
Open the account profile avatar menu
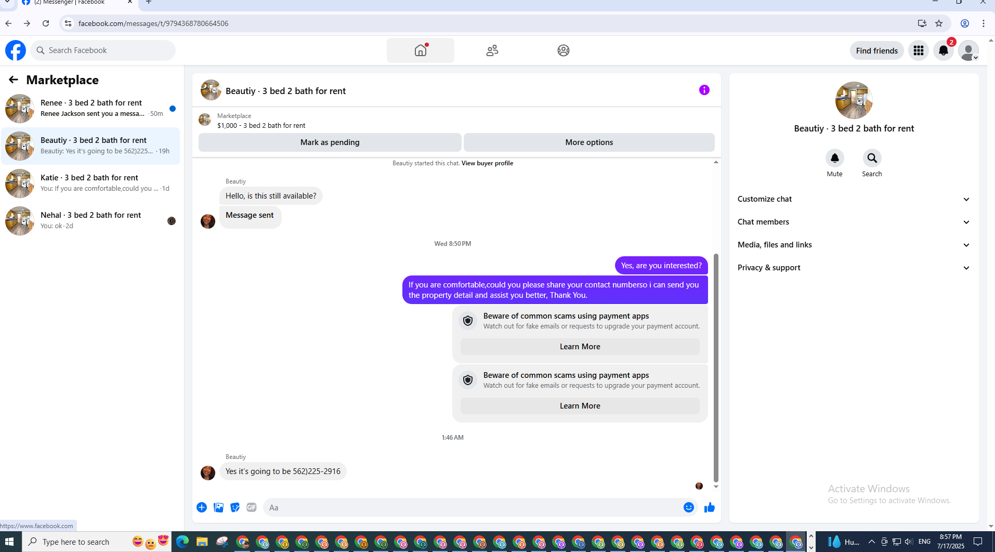click(968, 50)
